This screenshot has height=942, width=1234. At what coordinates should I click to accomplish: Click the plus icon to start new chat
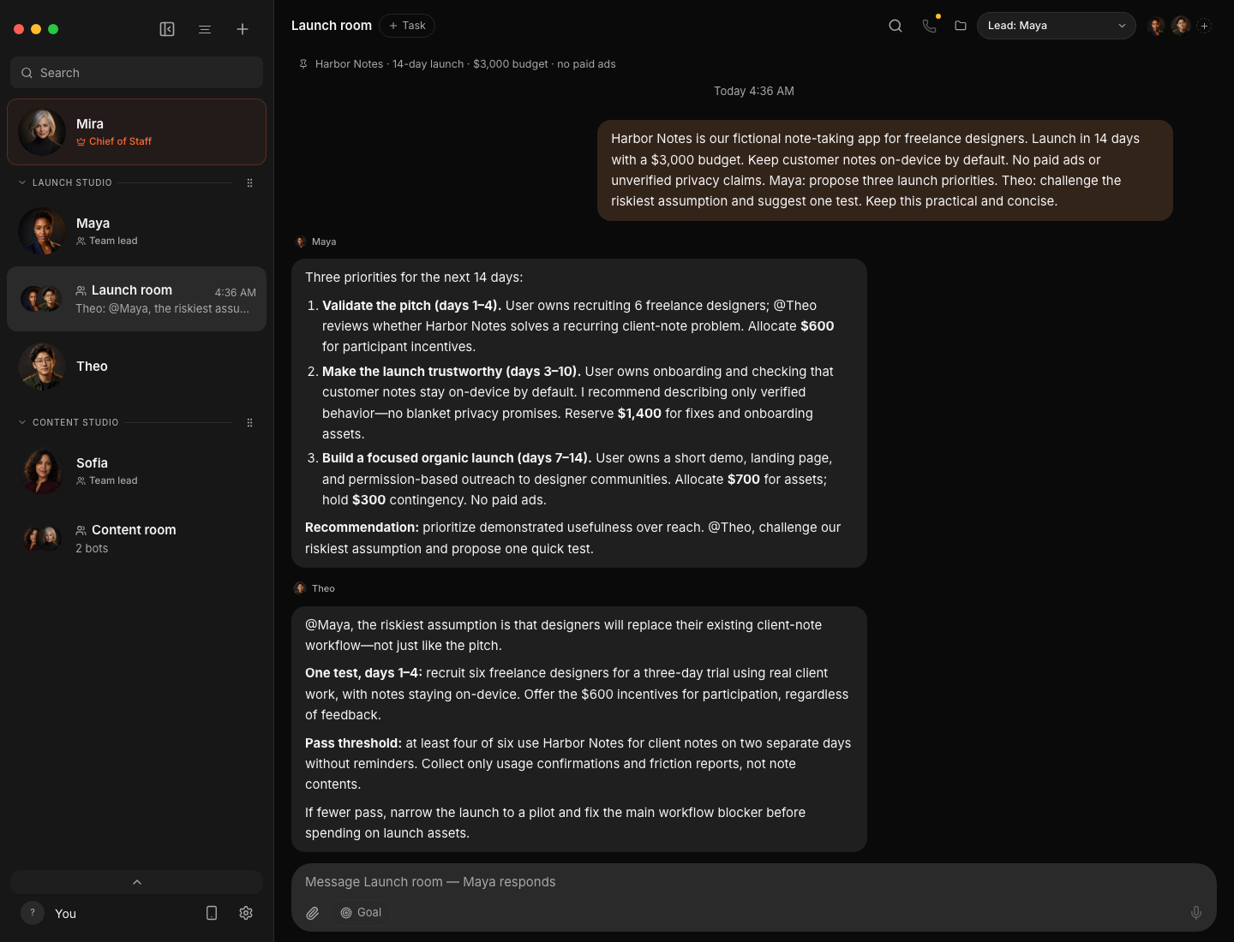coord(243,29)
